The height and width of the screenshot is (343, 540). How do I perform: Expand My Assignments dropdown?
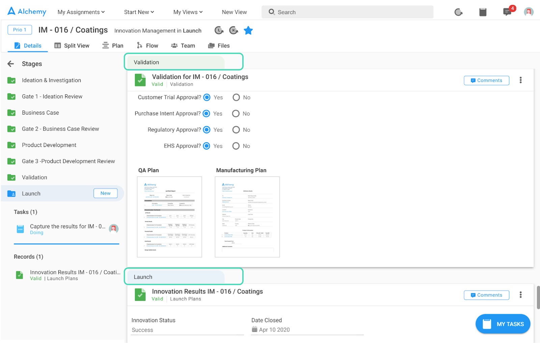click(81, 12)
